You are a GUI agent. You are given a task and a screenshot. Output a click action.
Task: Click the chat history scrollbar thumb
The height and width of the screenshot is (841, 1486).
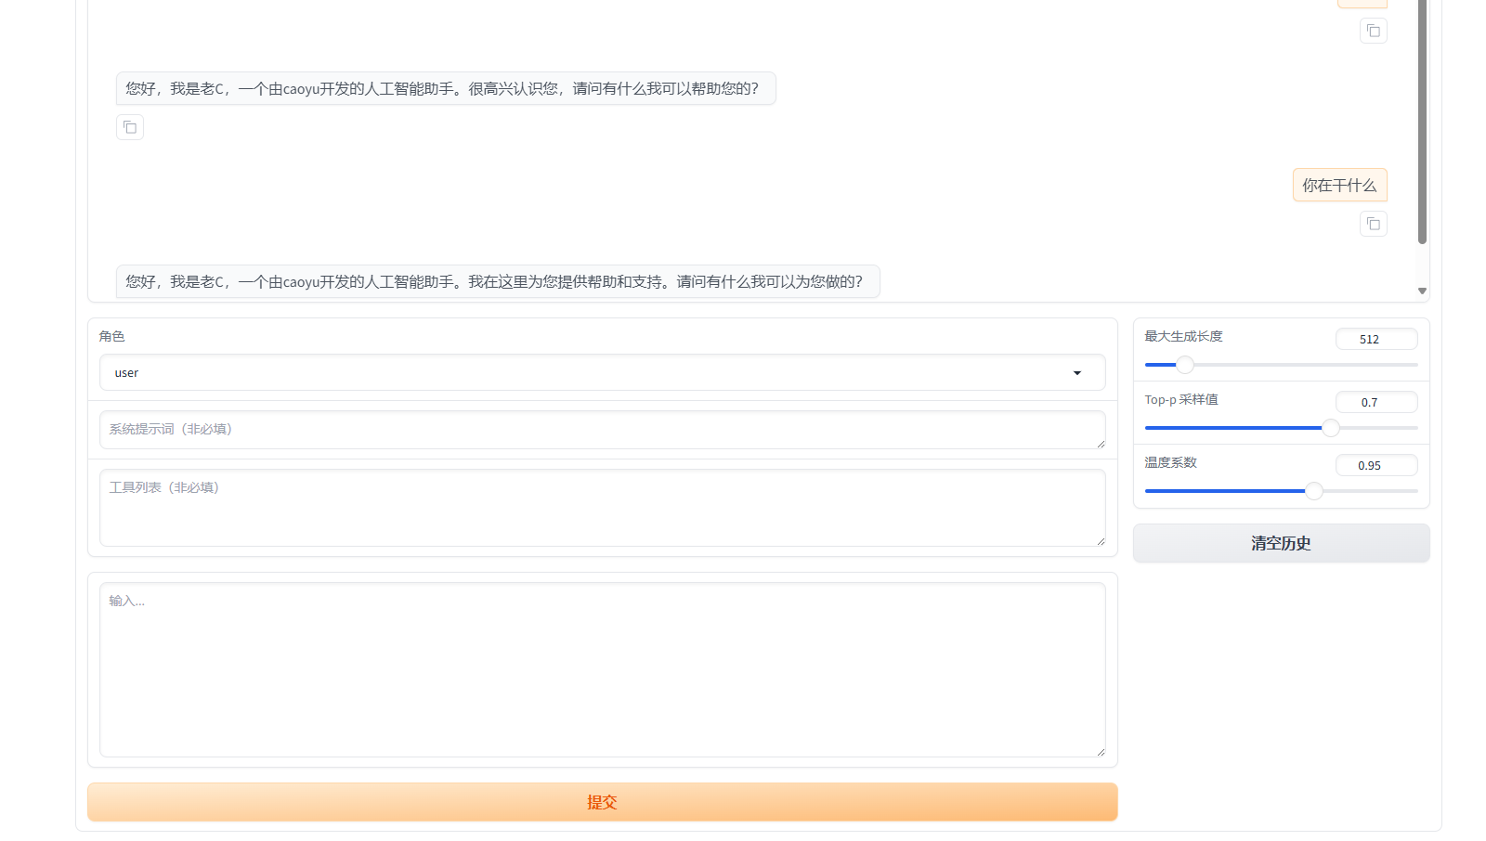pyautogui.click(x=1422, y=121)
